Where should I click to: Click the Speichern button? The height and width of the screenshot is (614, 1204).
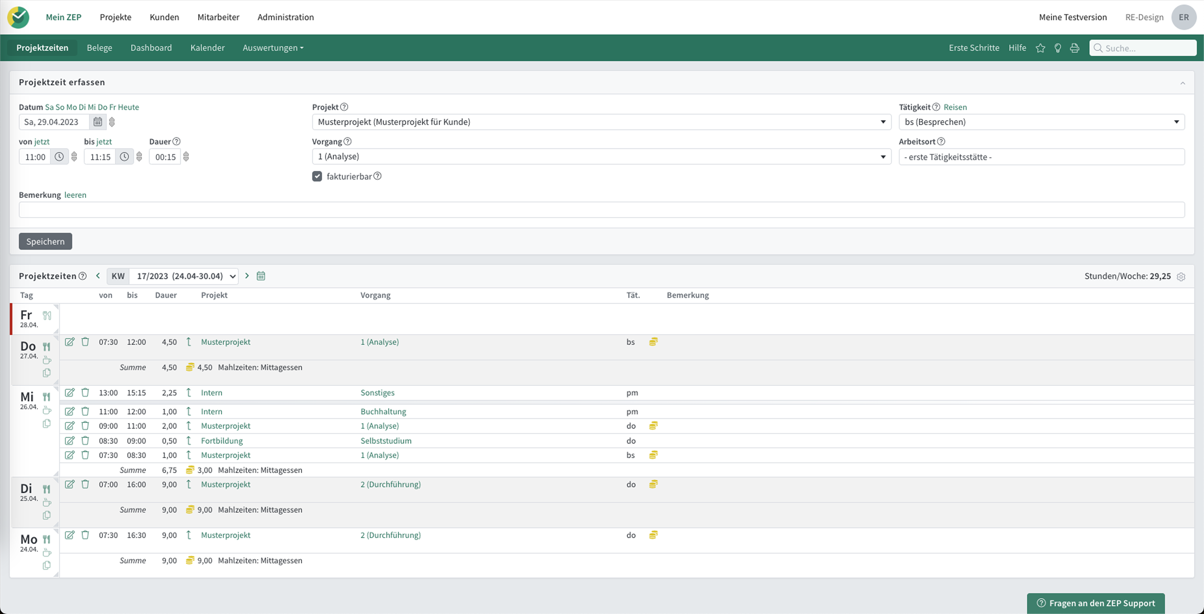45,241
